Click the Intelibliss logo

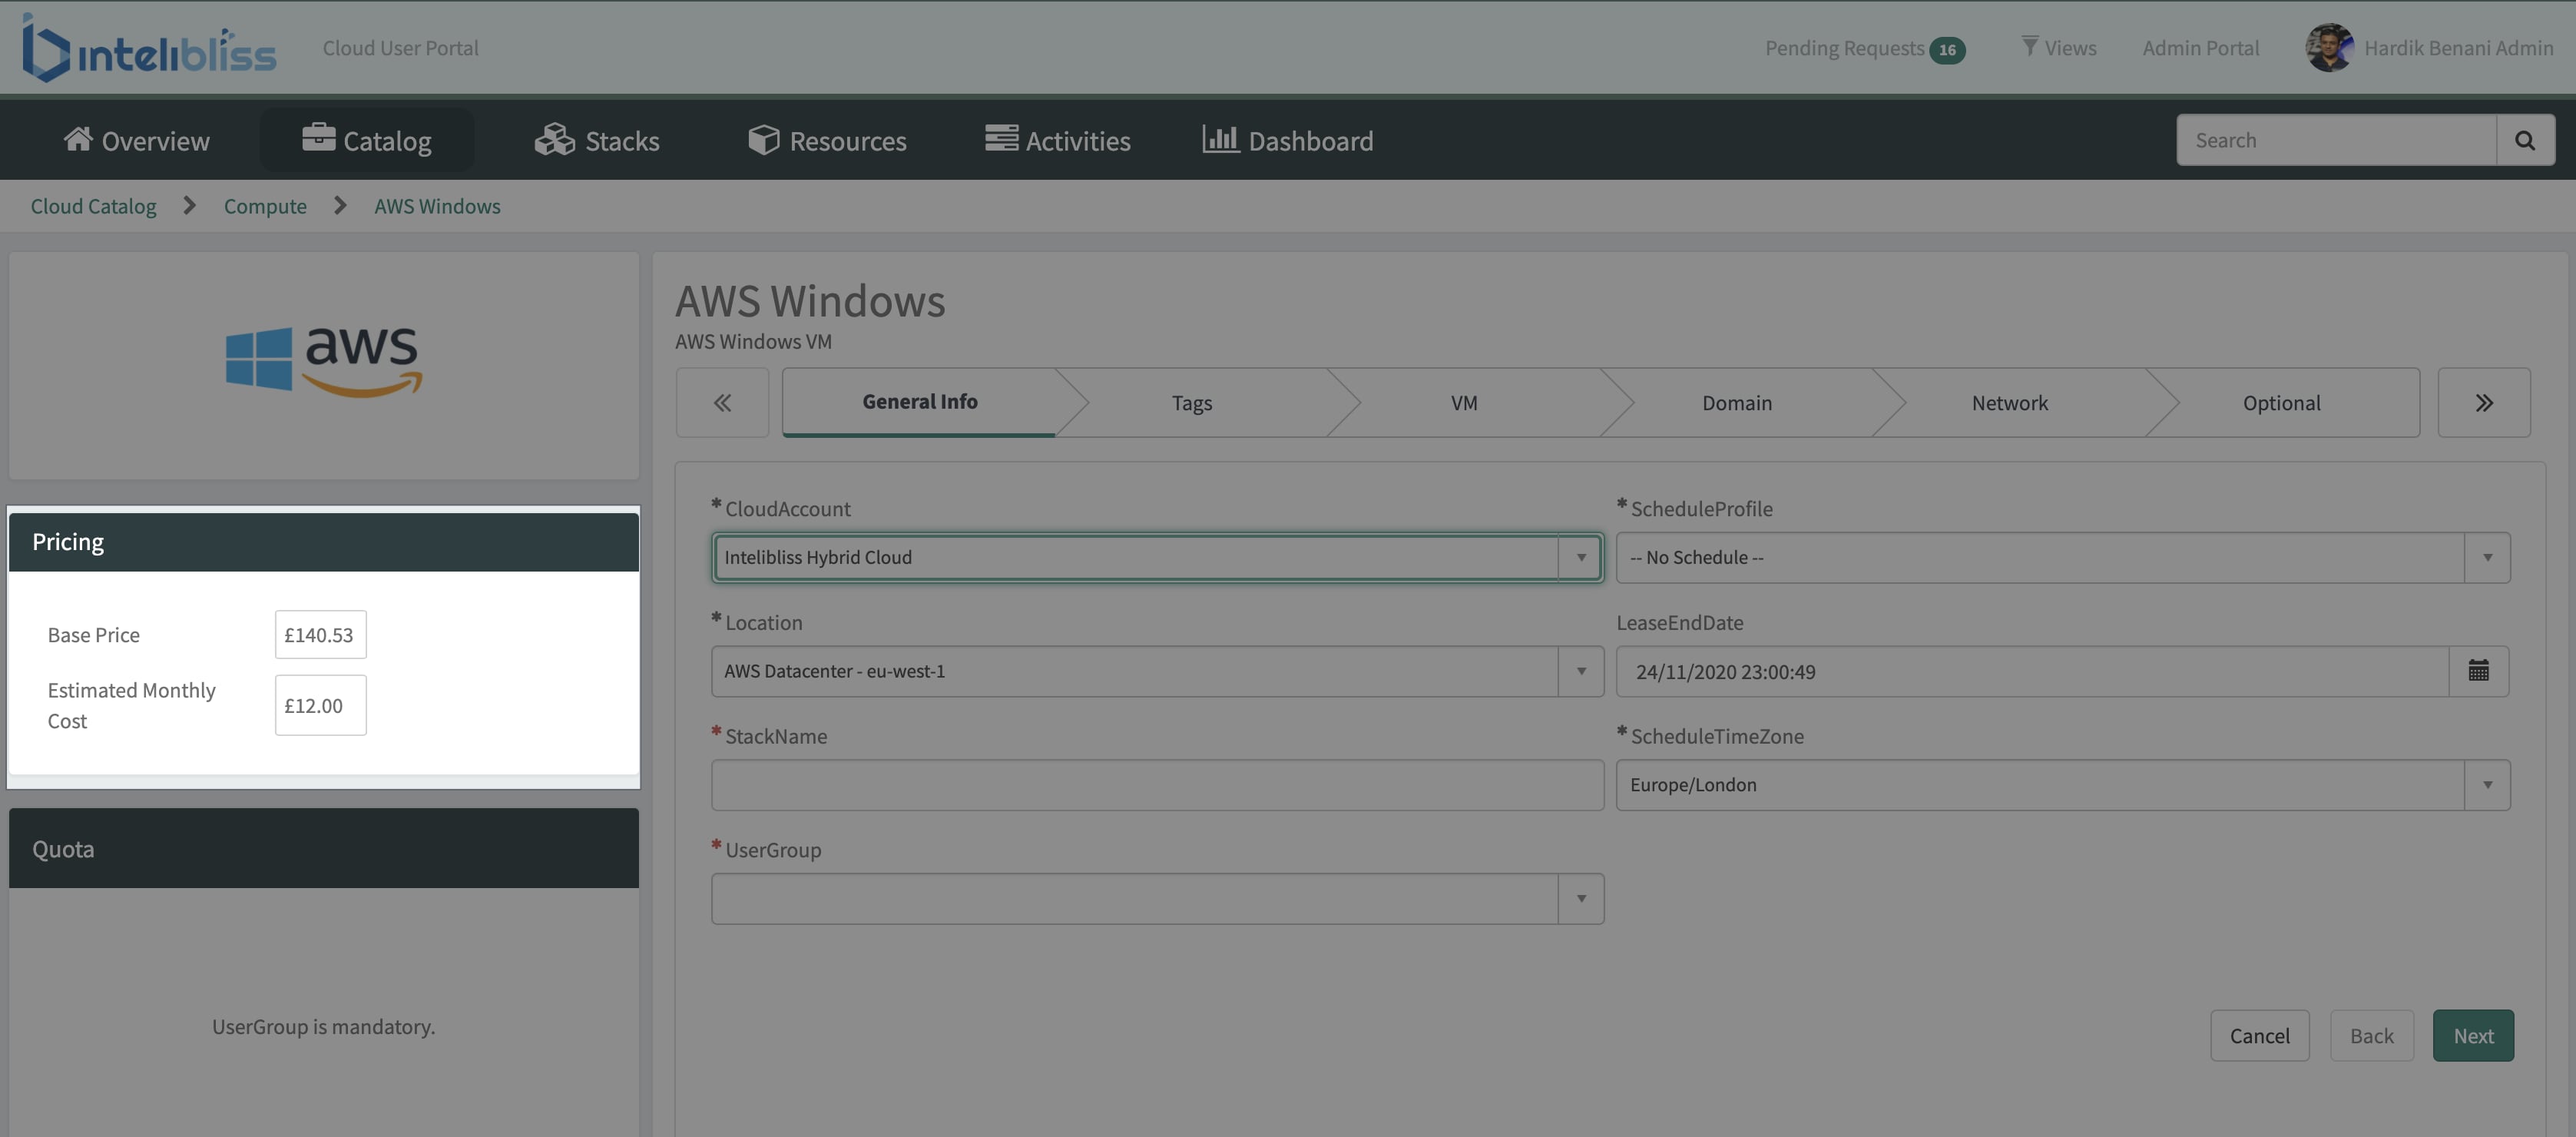click(148, 47)
